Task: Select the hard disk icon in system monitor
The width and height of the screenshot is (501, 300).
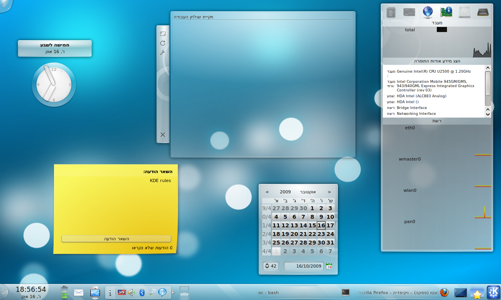Action: pos(465,12)
